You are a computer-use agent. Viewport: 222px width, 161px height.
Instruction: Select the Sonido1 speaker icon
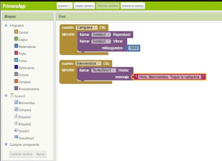pyautogui.click(x=16, y=130)
